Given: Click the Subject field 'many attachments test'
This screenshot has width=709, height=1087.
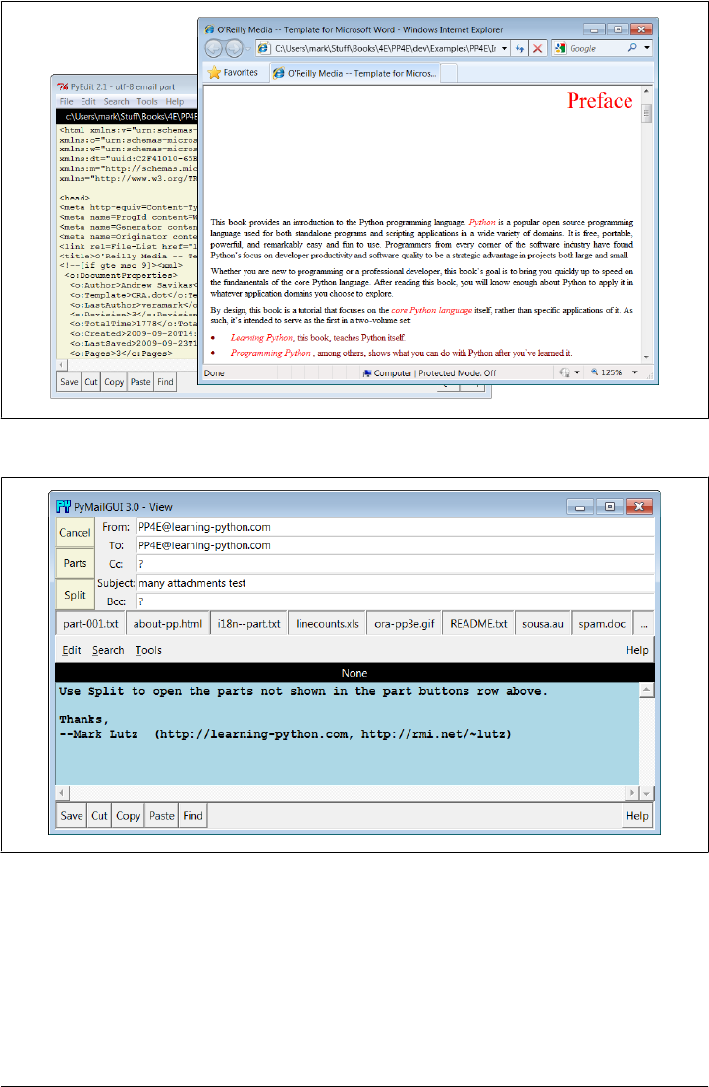Looking at the screenshot, I should click(396, 583).
